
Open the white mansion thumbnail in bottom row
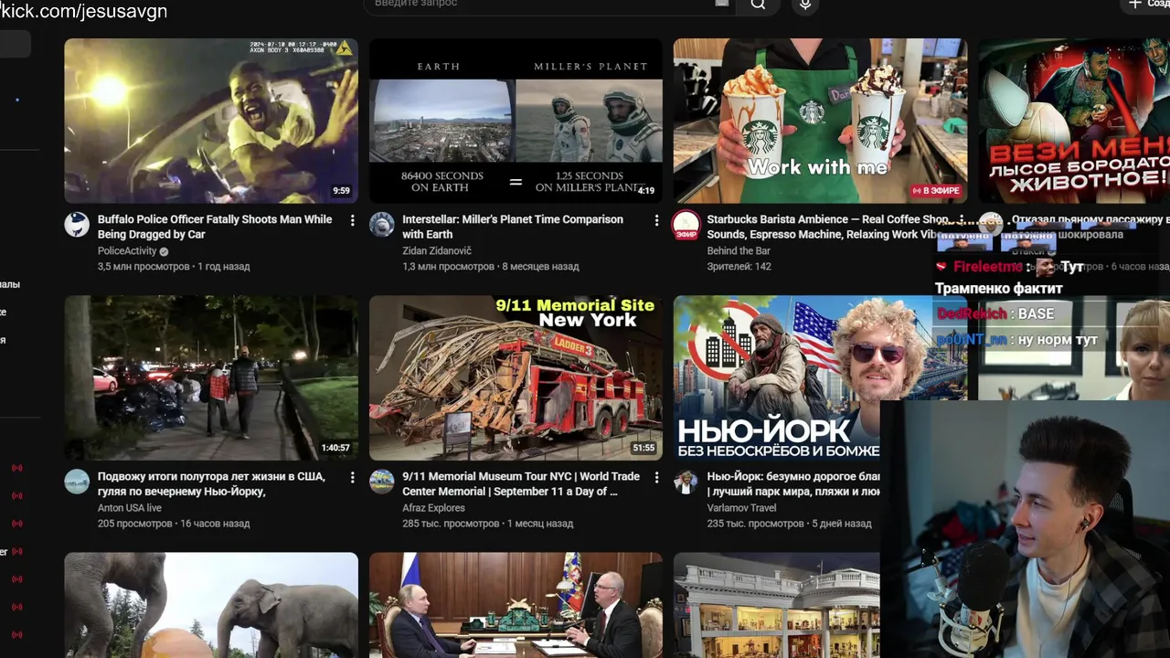click(x=777, y=605)
